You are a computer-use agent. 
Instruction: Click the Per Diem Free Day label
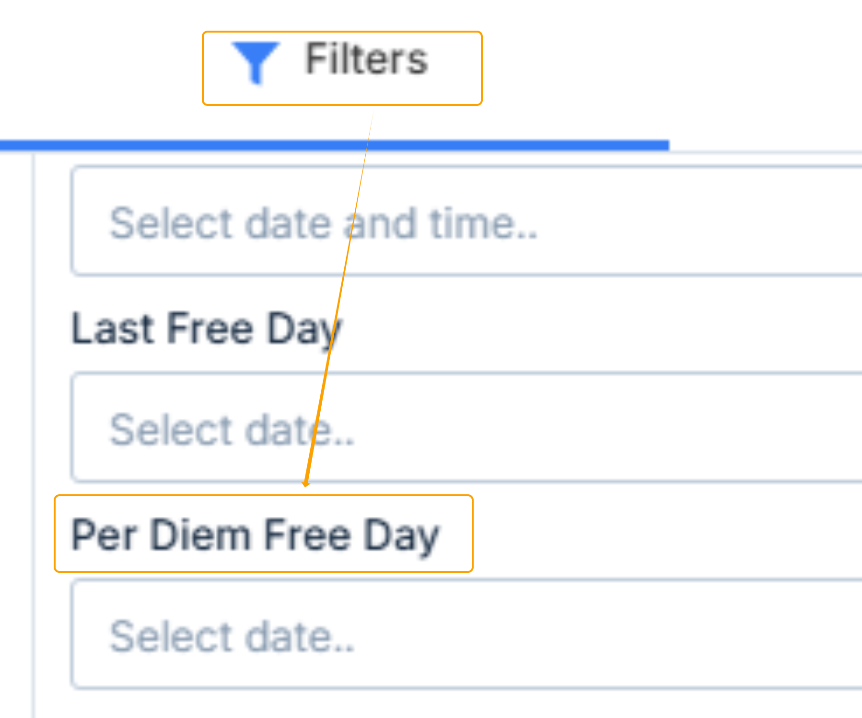255,535
